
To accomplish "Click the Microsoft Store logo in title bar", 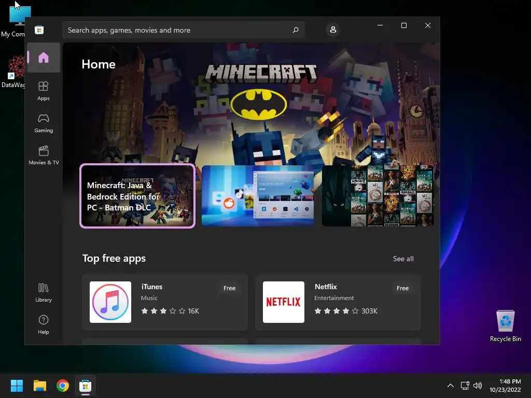I will click(x=39, y=30).
